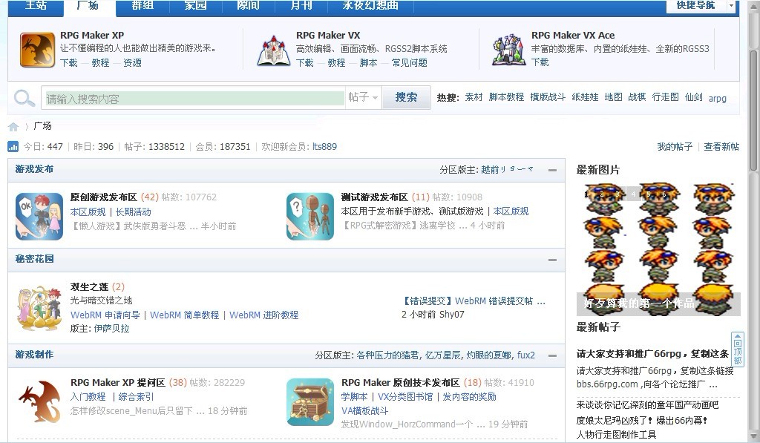
Task: Open the 家园 nav tab
Action: click(x=195, y=5)
